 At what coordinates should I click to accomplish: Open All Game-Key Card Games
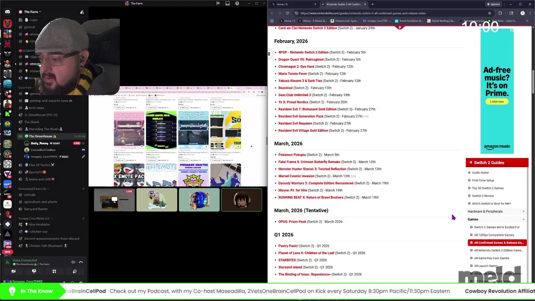[x=492, y=258]
